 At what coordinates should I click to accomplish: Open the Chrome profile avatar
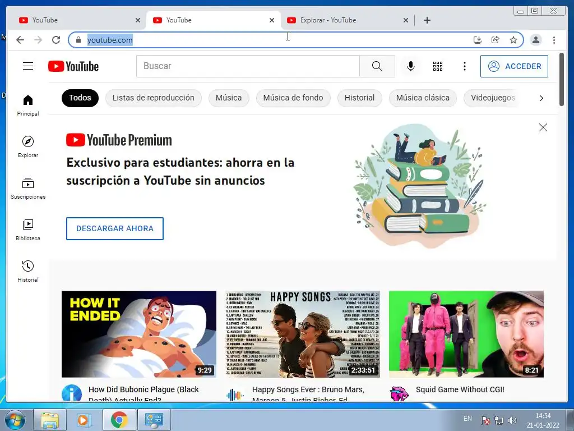[536, 40]
